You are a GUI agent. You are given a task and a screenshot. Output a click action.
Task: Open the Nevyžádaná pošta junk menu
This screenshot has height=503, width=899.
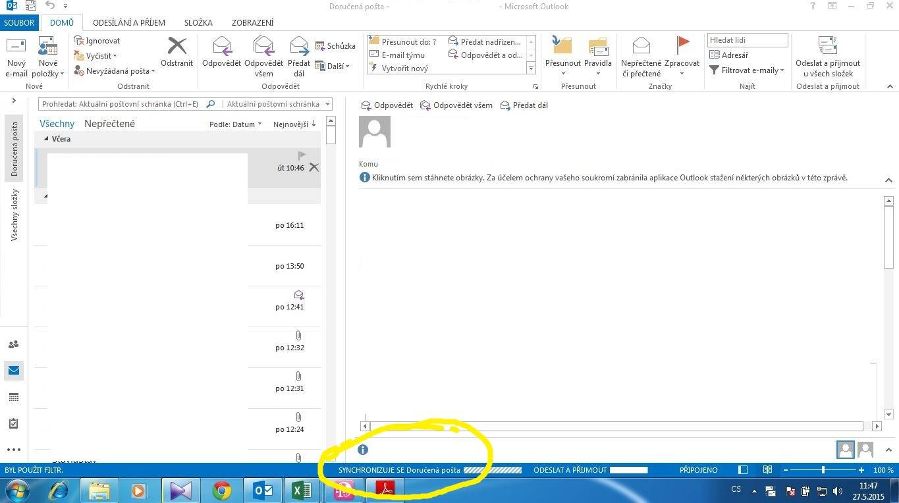coord(115,71)
